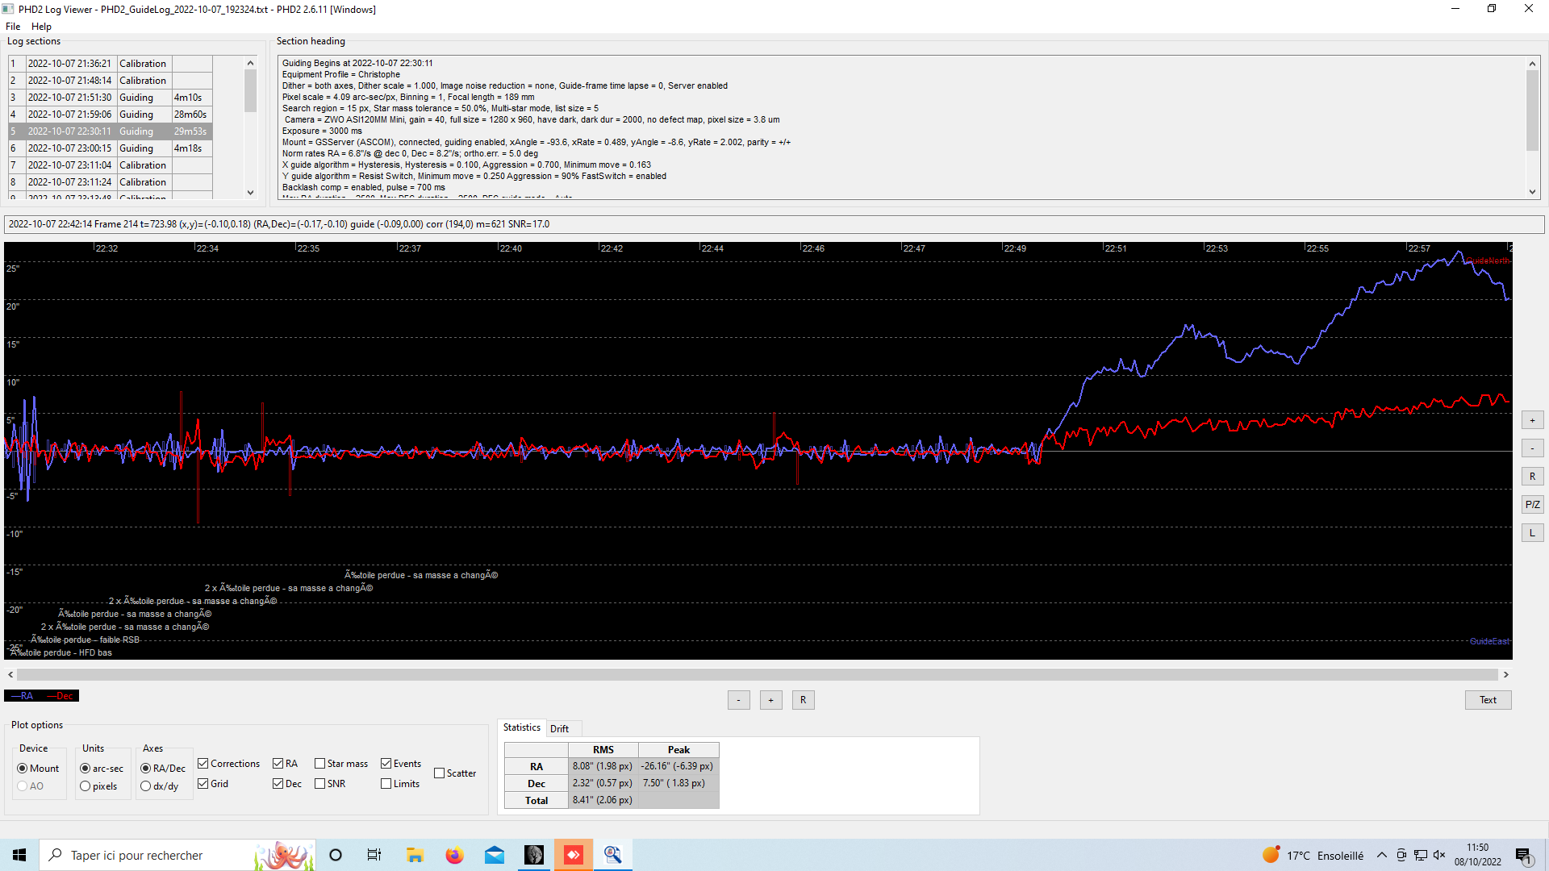Enable the Scatter checkbox
Screen dimensions: 1549x871
(x=440, y=773)
